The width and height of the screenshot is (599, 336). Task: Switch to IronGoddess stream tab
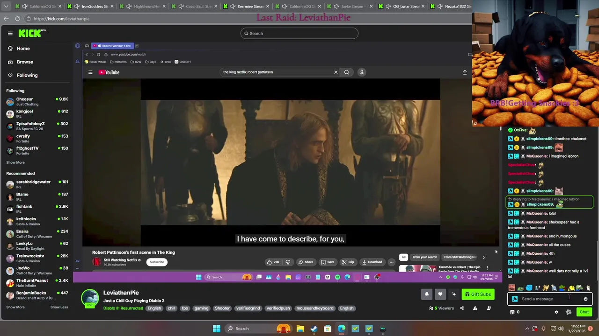point(90,7)
